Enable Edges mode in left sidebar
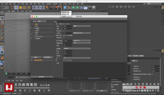 (2, 35)
